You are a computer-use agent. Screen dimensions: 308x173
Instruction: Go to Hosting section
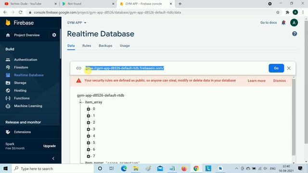20,90
